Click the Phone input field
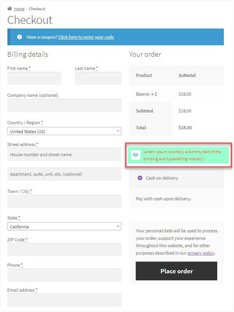This screenshot has width=234, height=312. (64, 275)
